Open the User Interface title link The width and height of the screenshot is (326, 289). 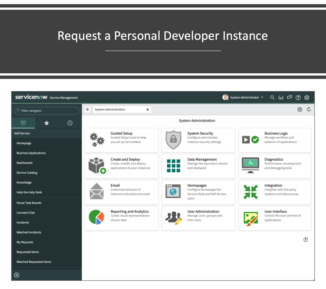click(x=275, y=211)
